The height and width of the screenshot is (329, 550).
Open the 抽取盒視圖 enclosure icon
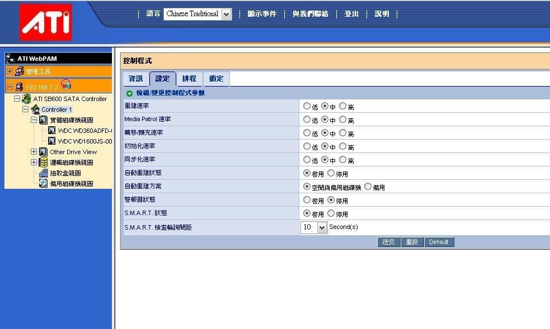[43, 173]
